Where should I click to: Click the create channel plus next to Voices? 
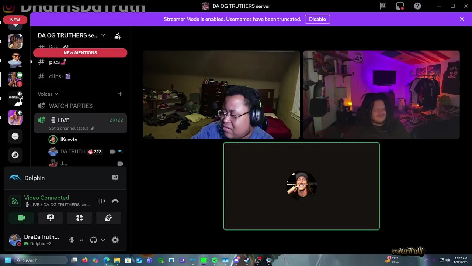pyautogui.click(x=120, y=94)
